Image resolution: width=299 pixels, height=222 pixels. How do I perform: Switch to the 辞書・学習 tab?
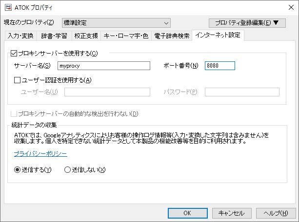(x=54, y=36)
